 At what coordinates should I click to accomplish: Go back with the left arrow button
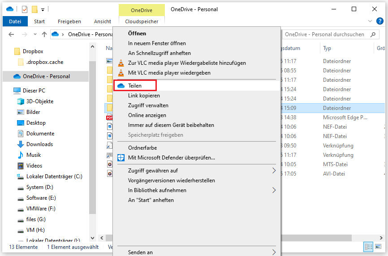pyautogui.click(x=11, y=34)
